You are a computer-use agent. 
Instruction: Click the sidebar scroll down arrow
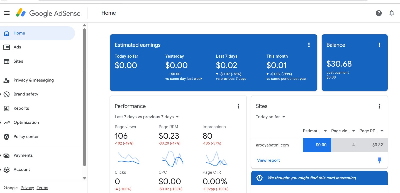(84, 178)
